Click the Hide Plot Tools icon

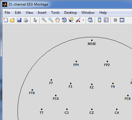[x=115, y=20]
